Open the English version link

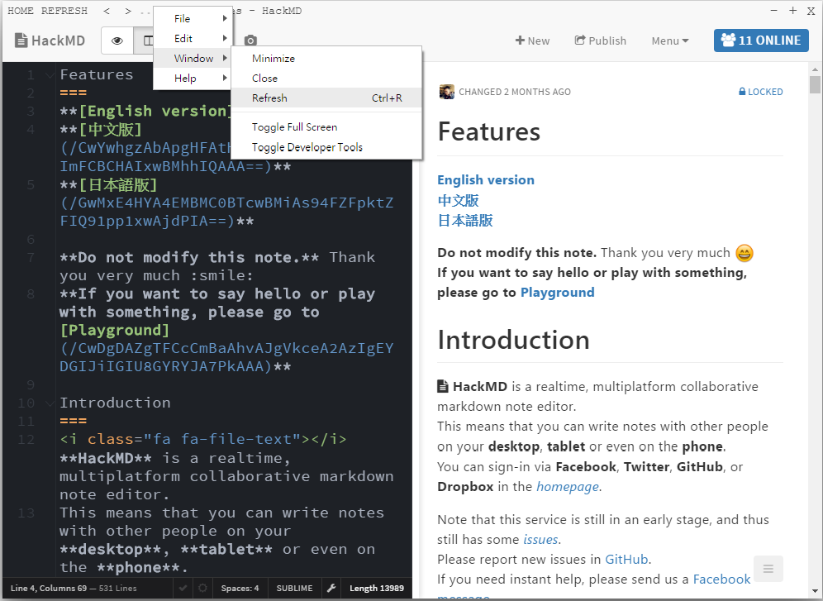486,180
